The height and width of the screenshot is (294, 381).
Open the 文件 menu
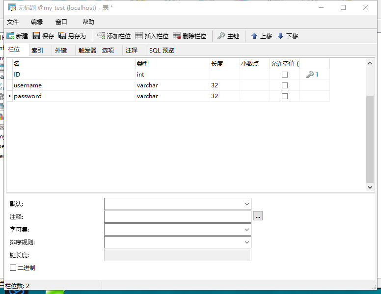point(13,22)
